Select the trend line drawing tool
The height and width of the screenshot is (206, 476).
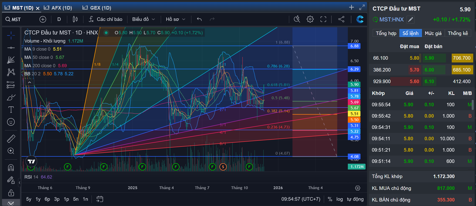coord(11,48)
